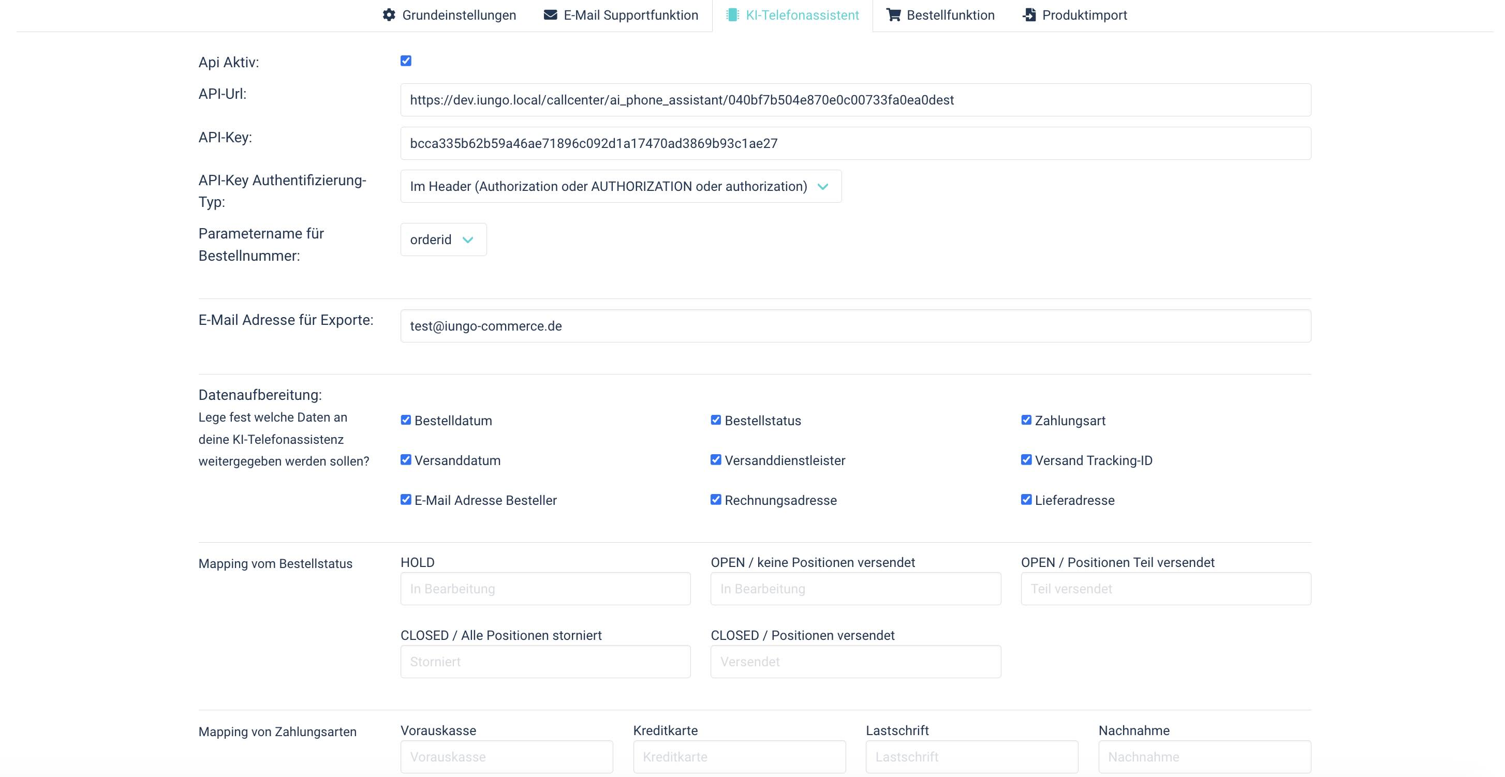
Task: Switch to the Bestellfunktion tab
Action: click(950, 15)
